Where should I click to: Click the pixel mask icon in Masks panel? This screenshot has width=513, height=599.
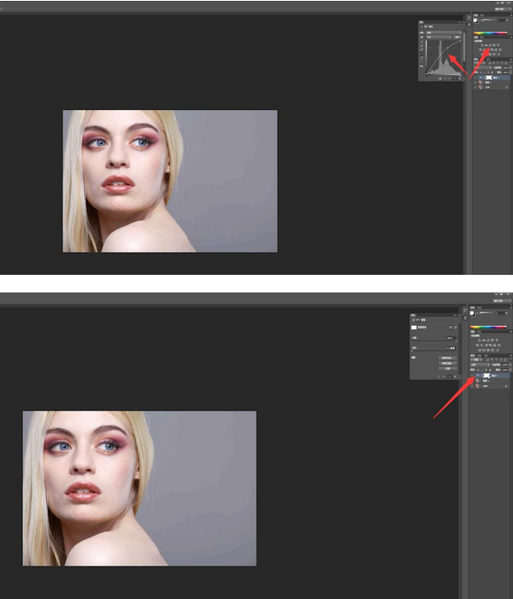pos(450,328)
